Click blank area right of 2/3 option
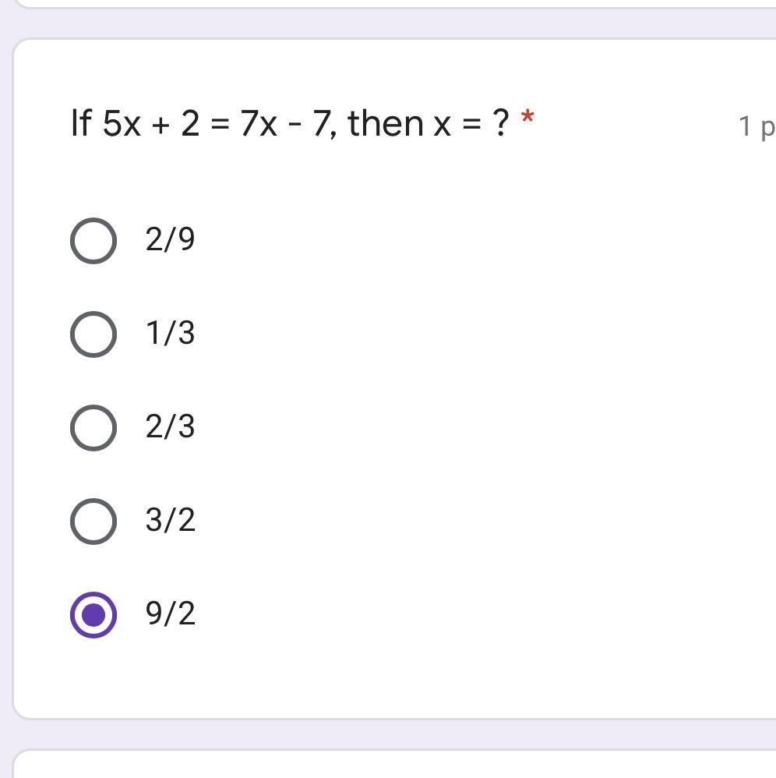Image resolution: width=776 pixels, height=778 pixels. 467,427
